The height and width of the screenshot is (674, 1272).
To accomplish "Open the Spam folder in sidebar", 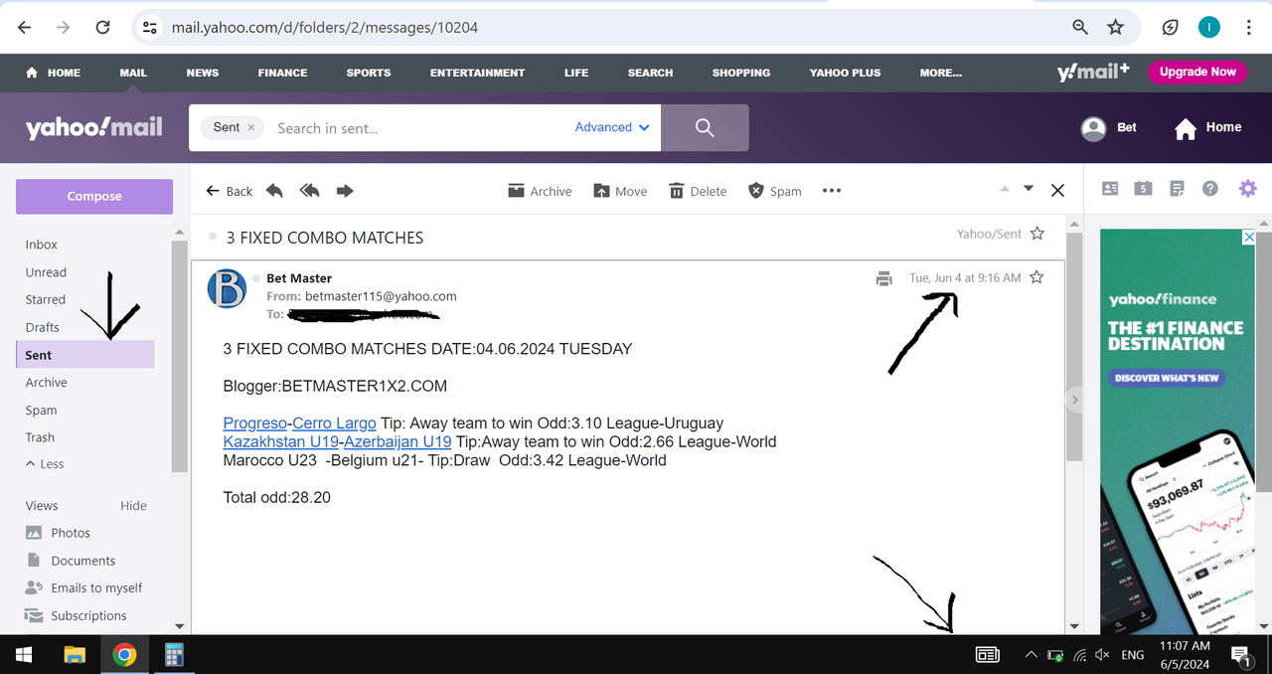I will [x=42, y=411].
